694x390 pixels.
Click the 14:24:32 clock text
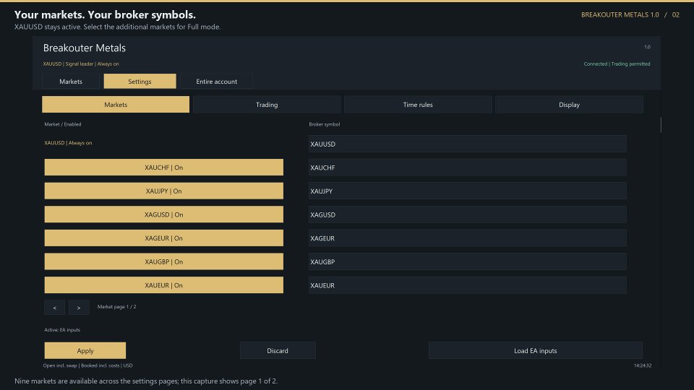642,365
